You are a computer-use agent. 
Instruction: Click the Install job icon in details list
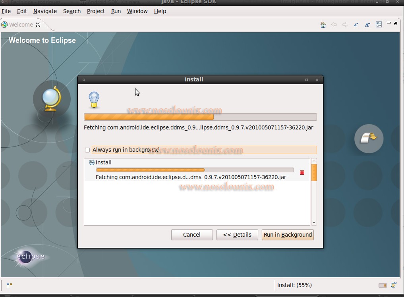pyautogui.click(x=92, y=162)
